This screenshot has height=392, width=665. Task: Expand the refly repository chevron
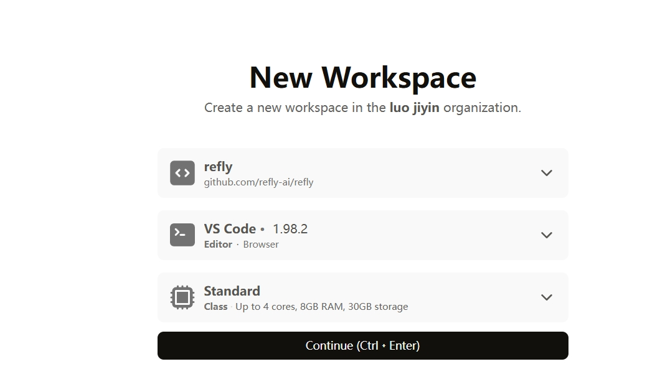click(547, 173)
